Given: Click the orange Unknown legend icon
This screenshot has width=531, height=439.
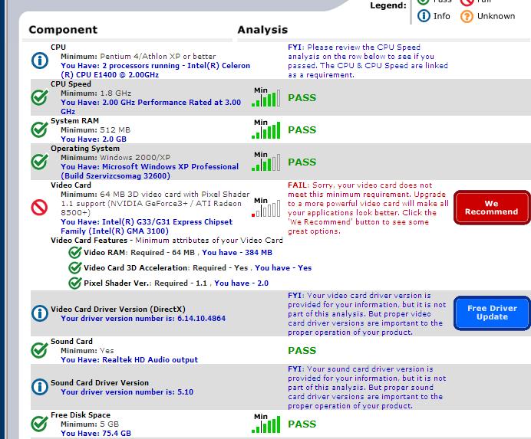Looking at the screenshot, I should point(467,15).
